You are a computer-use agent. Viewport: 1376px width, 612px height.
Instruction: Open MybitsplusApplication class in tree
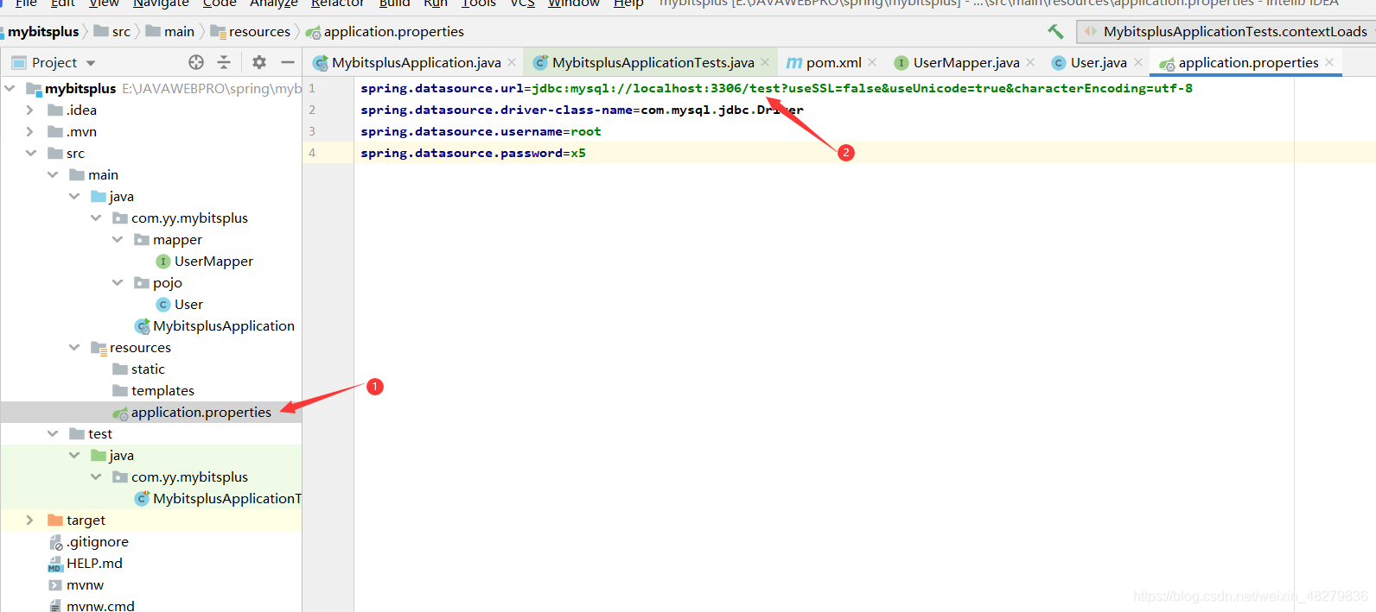[223, 326]
